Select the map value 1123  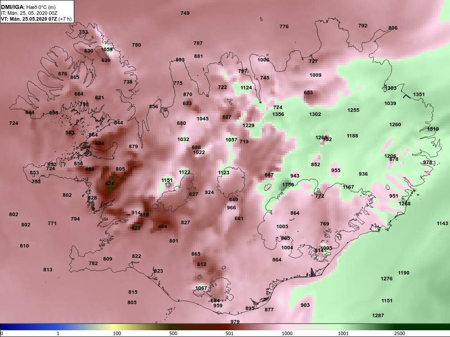[x=224, y=173]
